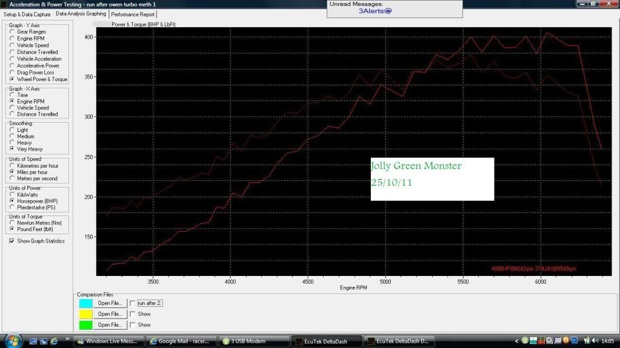Click the Windows Start orb

pos(12,340)
